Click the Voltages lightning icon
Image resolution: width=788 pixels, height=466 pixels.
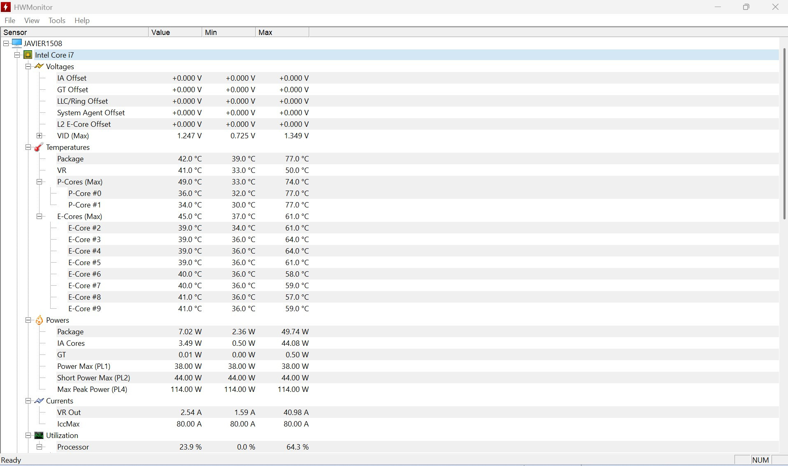(39, 66)
